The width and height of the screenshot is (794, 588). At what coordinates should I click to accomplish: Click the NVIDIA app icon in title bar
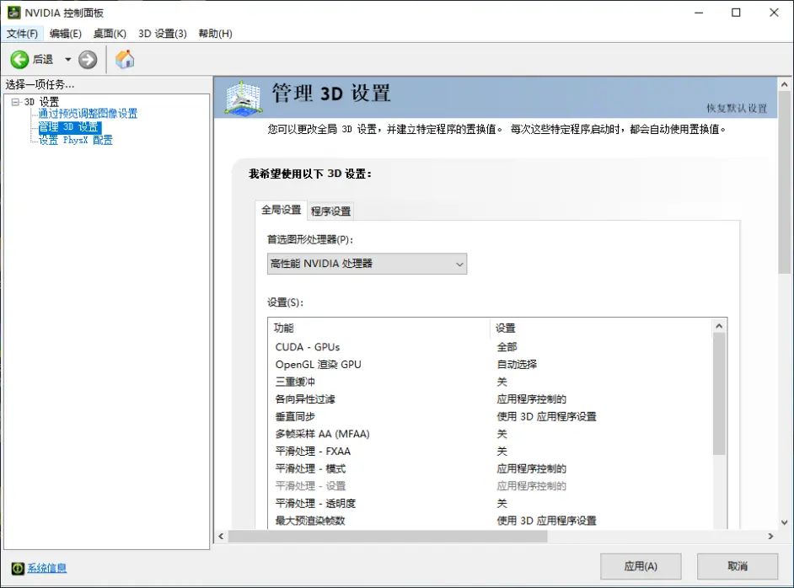tap(14, 13)
